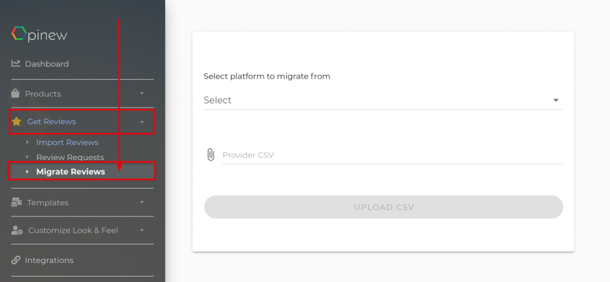Click the Customize Look & Feel user-gear icon
The height and width of the screenshot is (282, 610).
[x=17, y=230]
